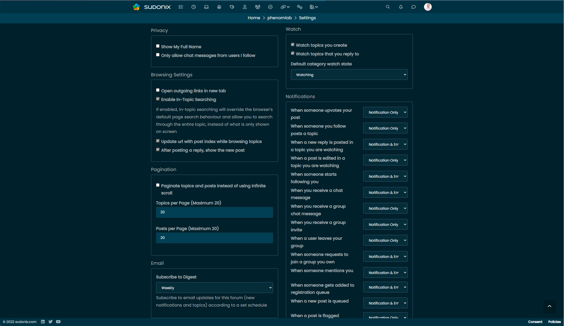
Task: Open the tags icon
Action: [x=232, y=7]
